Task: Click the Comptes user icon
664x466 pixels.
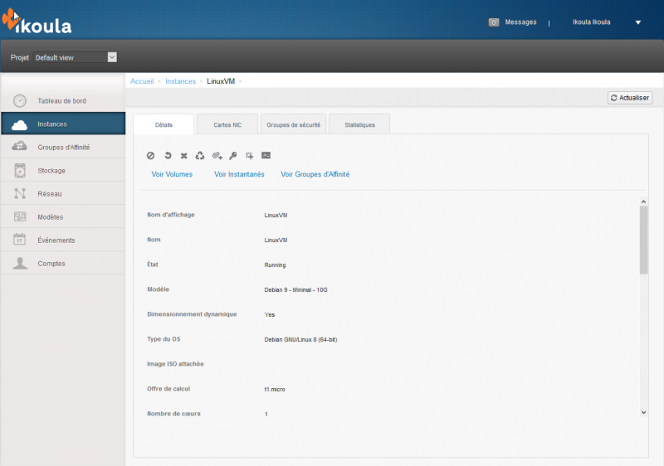Action: 20,263
